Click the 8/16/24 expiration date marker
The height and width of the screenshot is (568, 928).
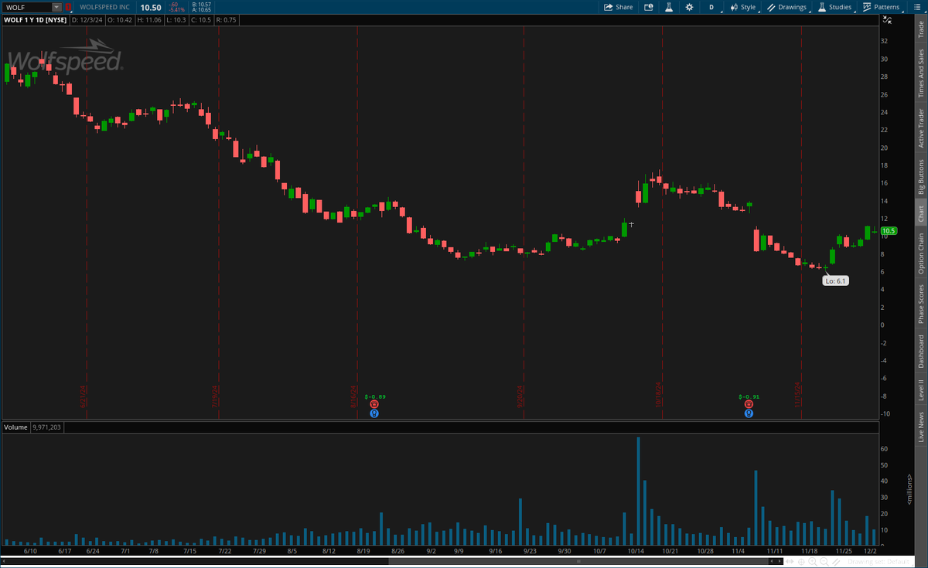[353, 396]
